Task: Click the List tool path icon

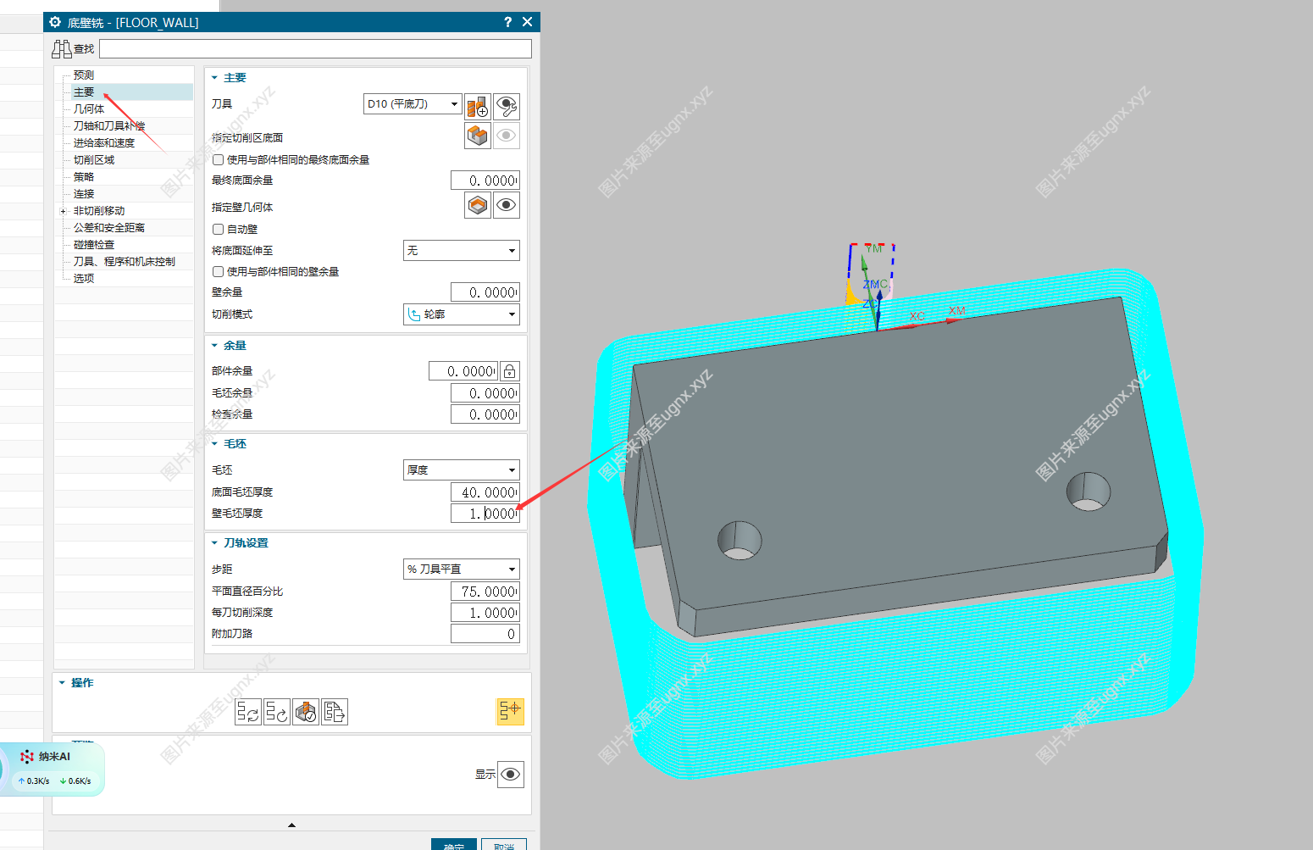Action: 335,712
